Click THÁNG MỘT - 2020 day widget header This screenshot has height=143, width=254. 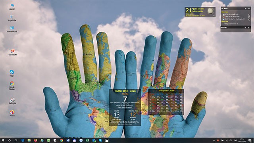point(125,91)
